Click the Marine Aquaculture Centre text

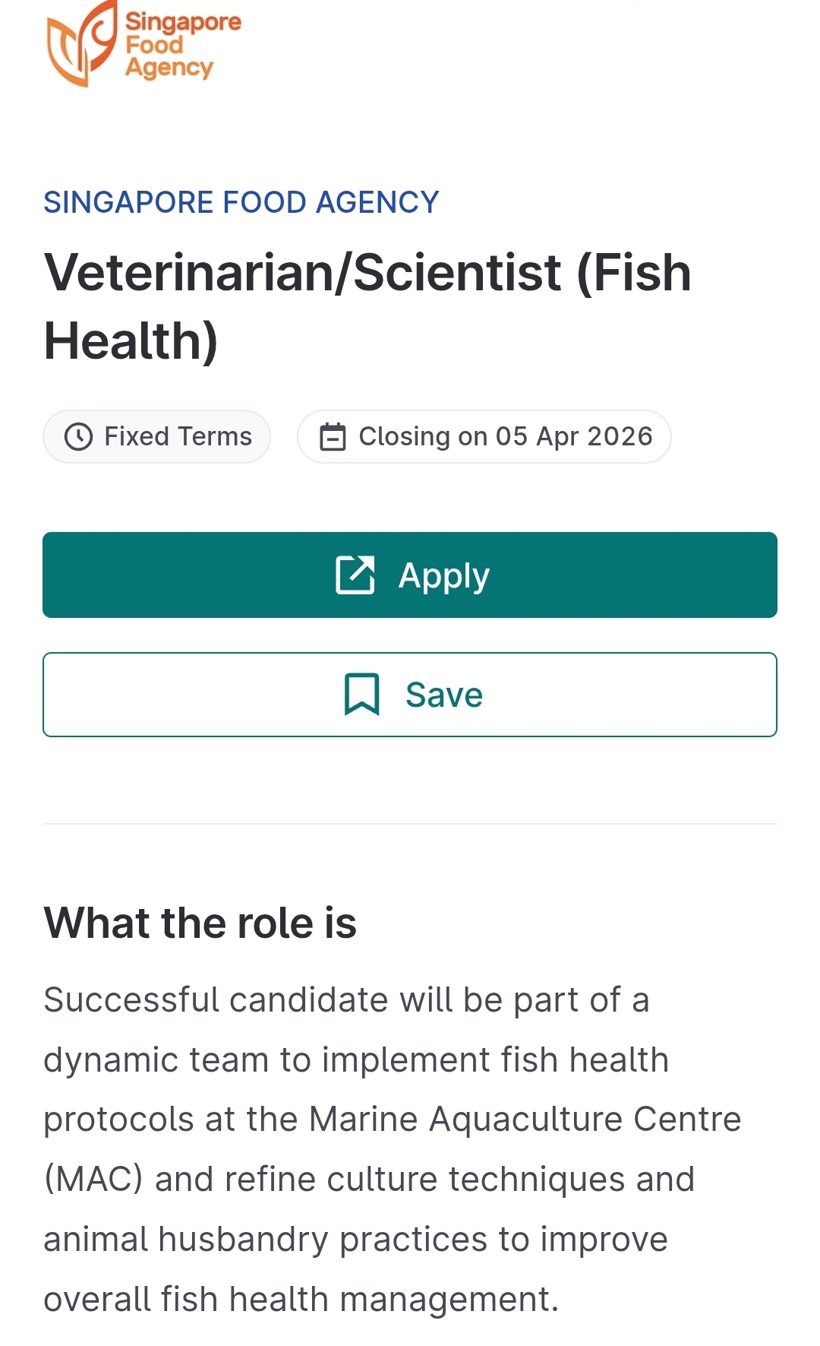[x=525, y=1119]
